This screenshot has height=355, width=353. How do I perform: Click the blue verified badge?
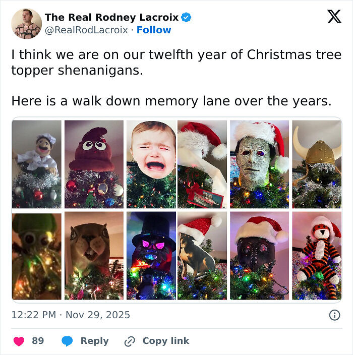pyautogui.click(x=186, y=18)
